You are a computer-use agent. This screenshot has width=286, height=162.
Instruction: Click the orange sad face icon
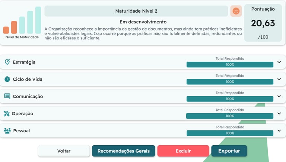click(x=236, y=11)
